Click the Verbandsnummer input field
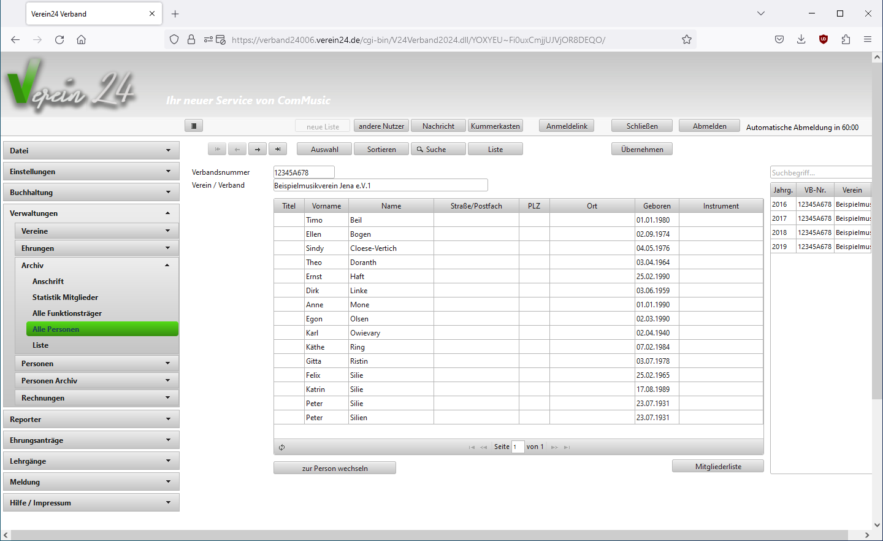Screen dimensions: 883x541 pyautogui.click(x=304, y=172)
